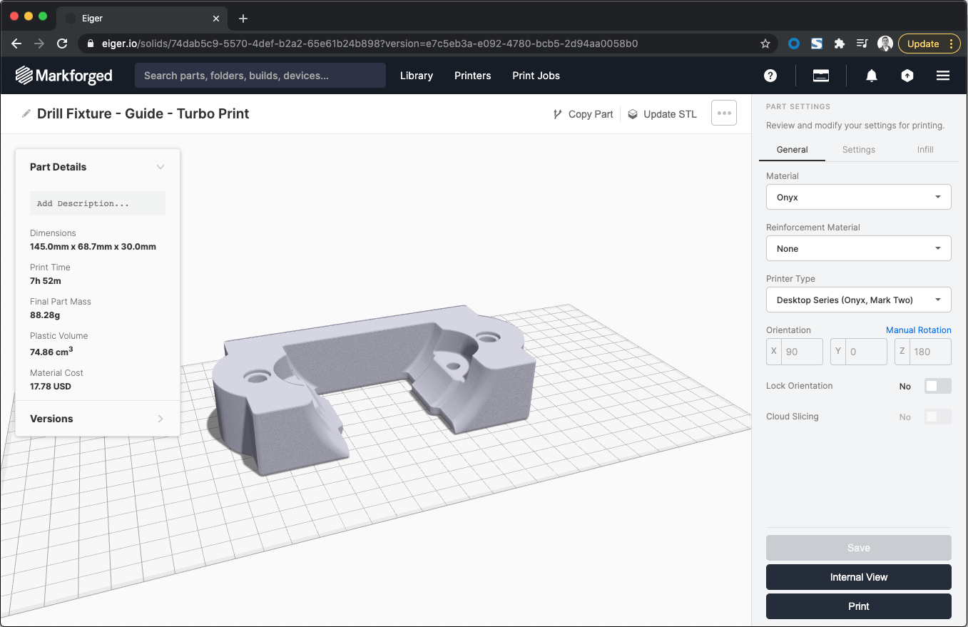Click the Chrome Update button
Screen dimensions: 968x627
tap(929, 44)
